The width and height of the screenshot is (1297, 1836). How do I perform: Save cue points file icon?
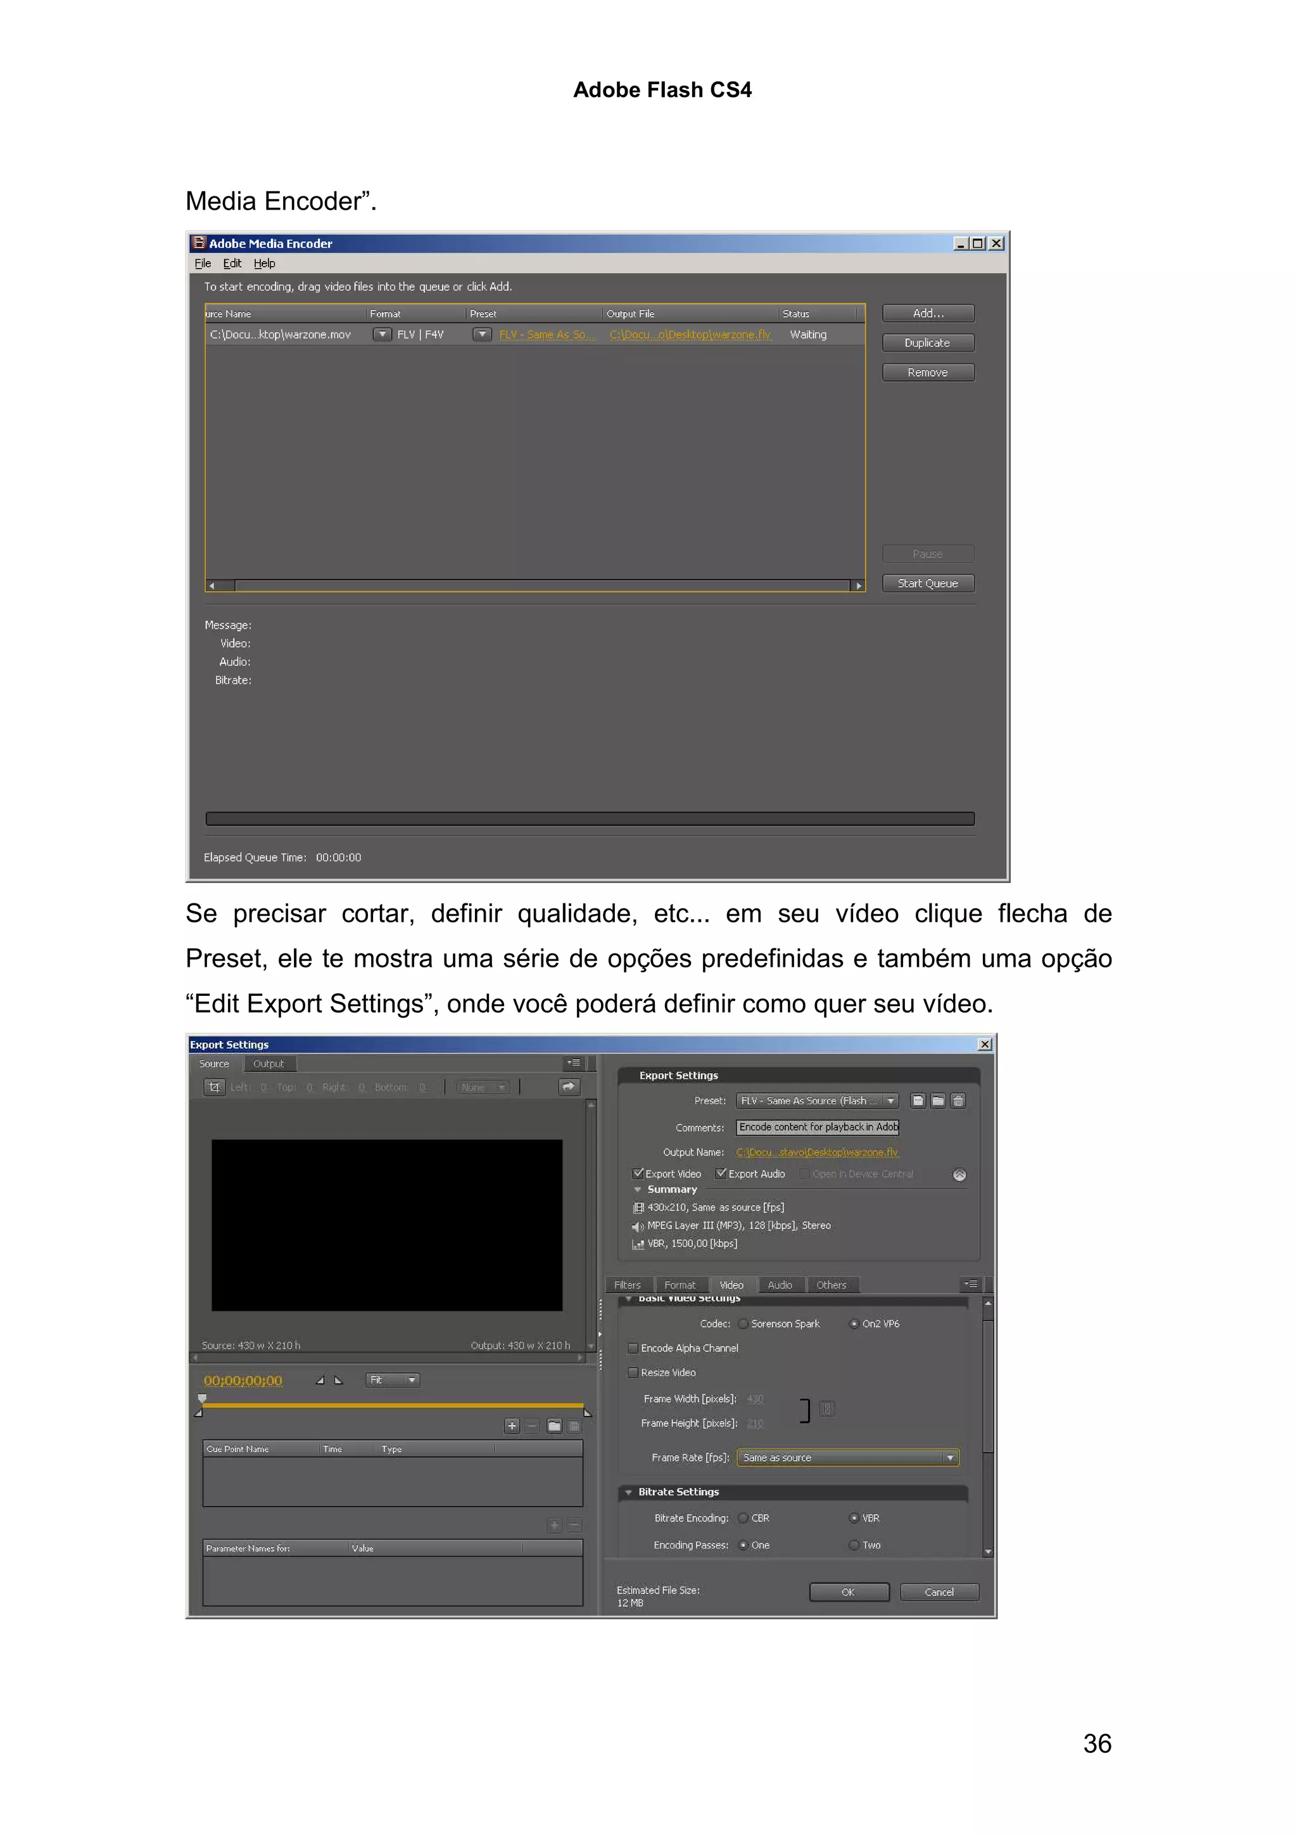[x=574, y=1425]
